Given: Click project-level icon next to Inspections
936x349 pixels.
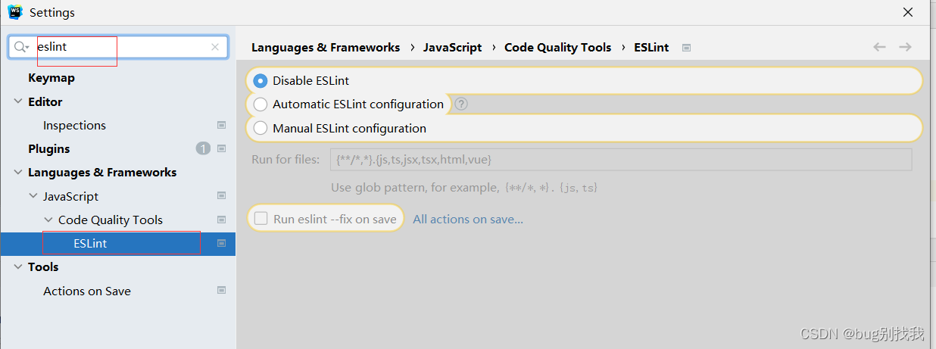Looking at the screenshot, I should click(x=222, y=125).
